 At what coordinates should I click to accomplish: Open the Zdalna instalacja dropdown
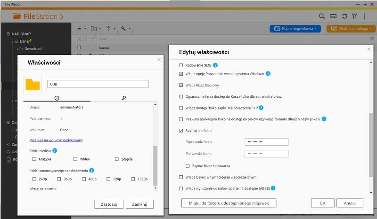tap(351, 29)
